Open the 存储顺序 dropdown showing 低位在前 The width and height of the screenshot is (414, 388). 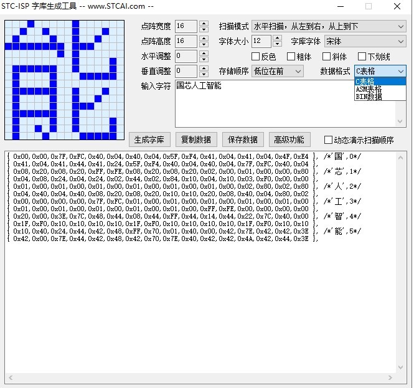click(277, 72)
